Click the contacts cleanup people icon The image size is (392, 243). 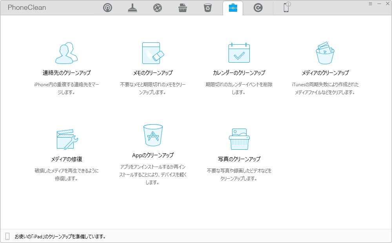coord(67,53)
